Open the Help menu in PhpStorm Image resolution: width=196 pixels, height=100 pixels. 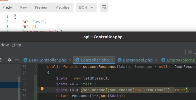[x=17, y=45]
